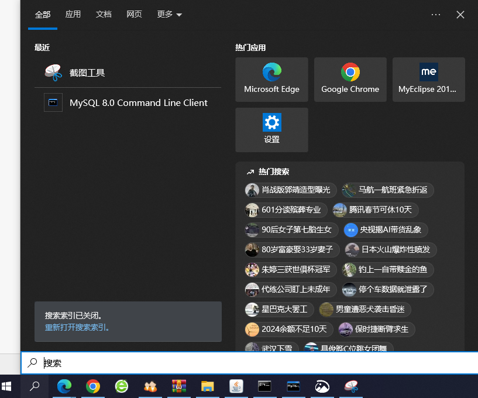Expand the 更多 dropdown

[169, 14]
